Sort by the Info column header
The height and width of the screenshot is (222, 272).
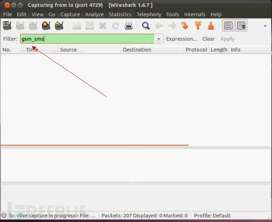click(250, 50)
